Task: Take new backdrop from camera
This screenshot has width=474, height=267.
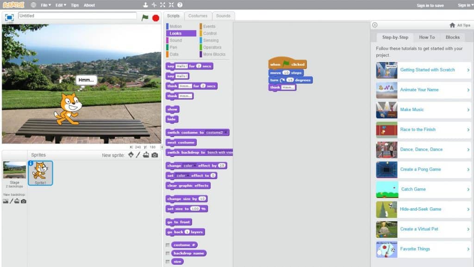Action: click(x=23, y=201)
